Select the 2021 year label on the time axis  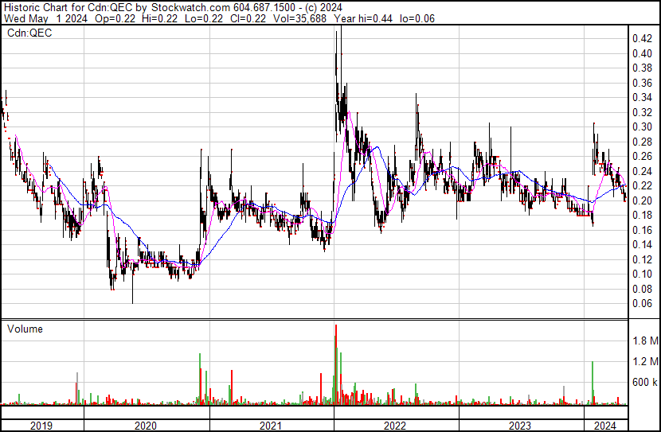coord(271,426)
